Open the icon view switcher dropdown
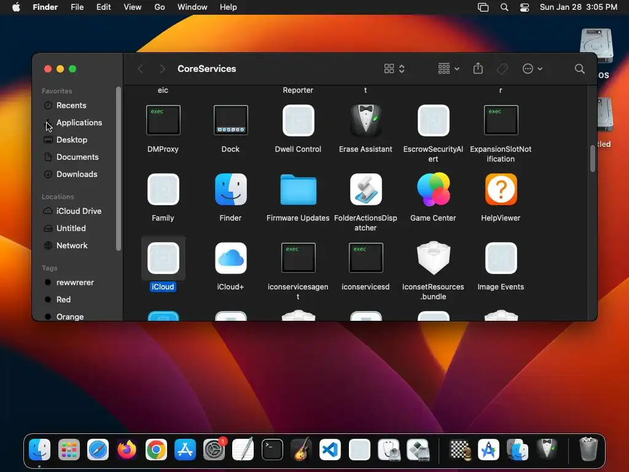 click(x=394, y=69)
